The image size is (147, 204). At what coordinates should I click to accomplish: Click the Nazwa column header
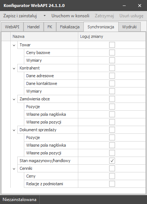tap(44, 36)
